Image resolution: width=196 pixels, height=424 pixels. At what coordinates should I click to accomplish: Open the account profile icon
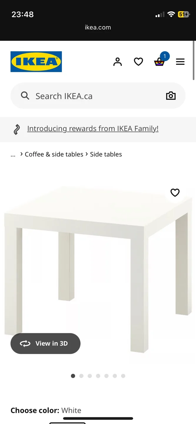pyautogui.click(x=117, y=62)
